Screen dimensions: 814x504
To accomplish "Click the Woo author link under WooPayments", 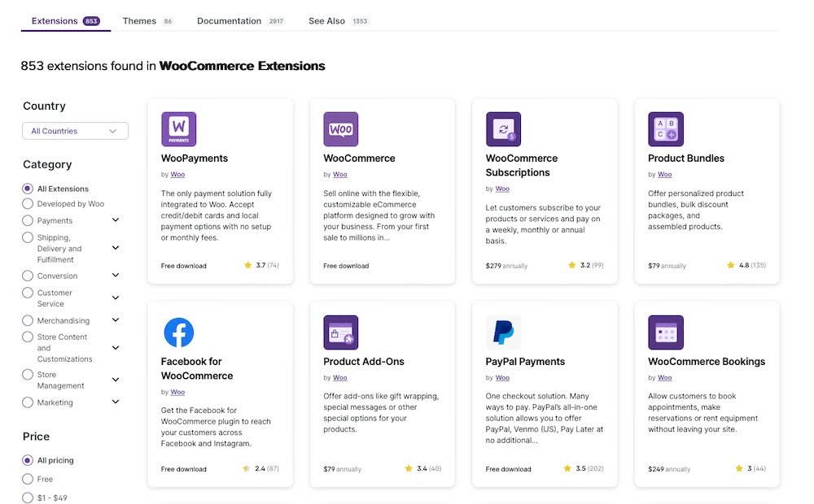I will (x=177, y=174).
